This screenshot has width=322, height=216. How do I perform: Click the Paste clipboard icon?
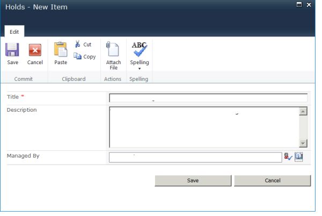61,49
